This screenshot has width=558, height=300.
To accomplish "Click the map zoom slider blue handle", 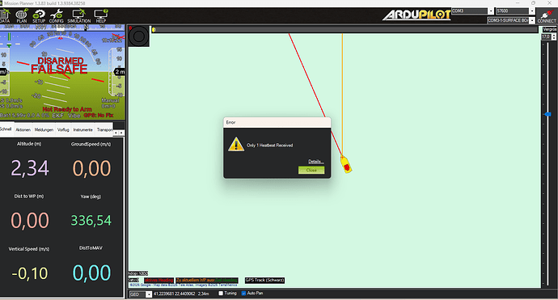I will point(547,114).
